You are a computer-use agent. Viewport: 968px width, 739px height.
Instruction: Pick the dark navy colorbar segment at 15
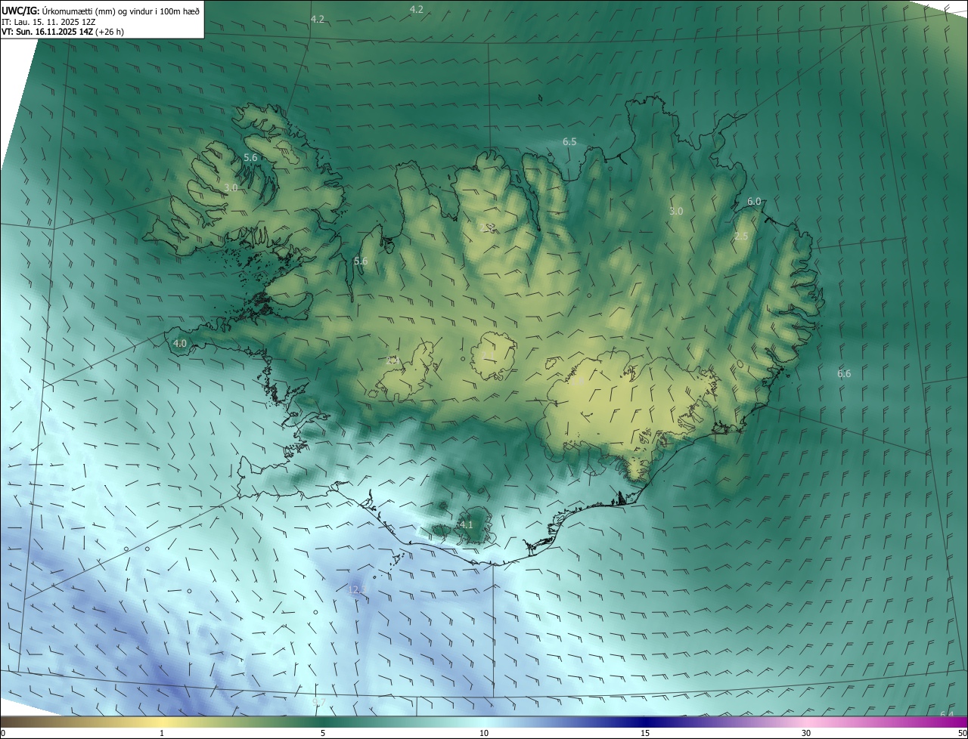click(x=645, y=722)
